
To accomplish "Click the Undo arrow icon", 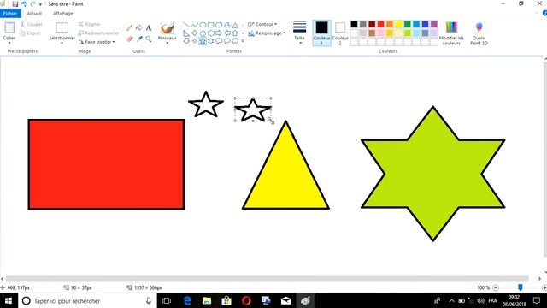I will pos(24,3).
